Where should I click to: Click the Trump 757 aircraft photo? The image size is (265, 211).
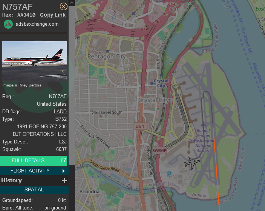(34, 62)
